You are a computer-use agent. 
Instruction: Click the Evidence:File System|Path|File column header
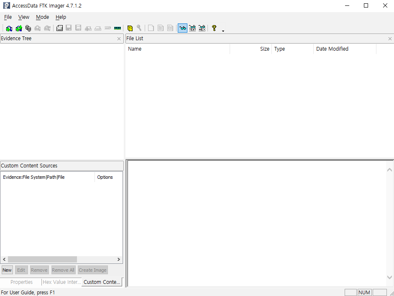click(x=48, y=177)
